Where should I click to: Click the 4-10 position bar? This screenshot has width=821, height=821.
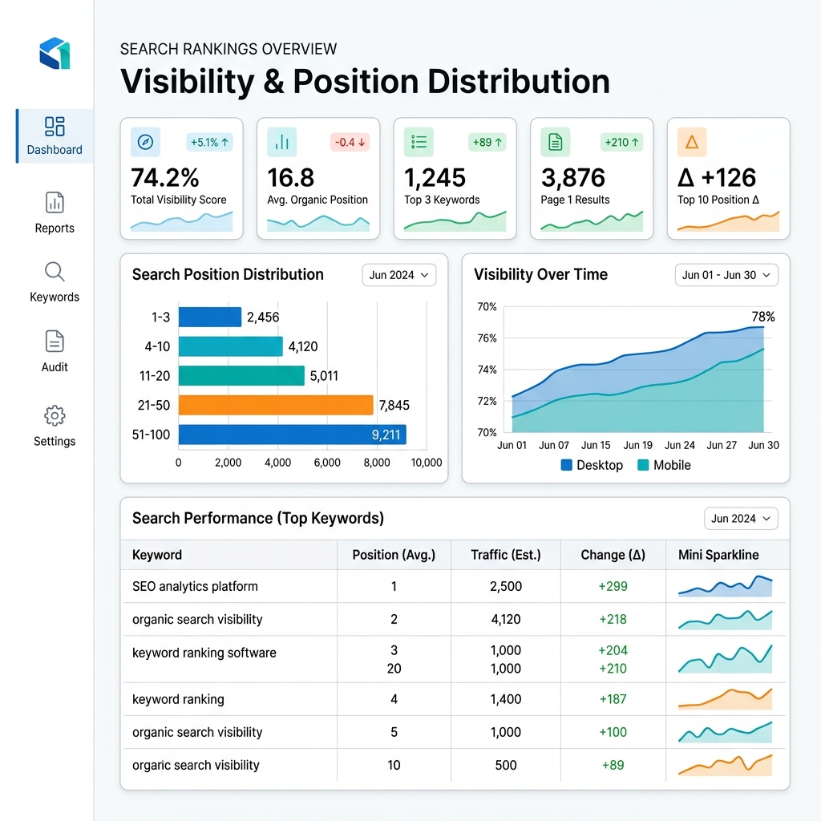tap(231, 346)
